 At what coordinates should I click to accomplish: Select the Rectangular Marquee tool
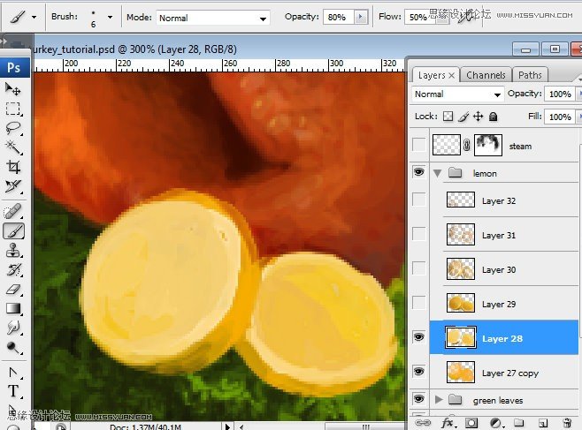13,109
